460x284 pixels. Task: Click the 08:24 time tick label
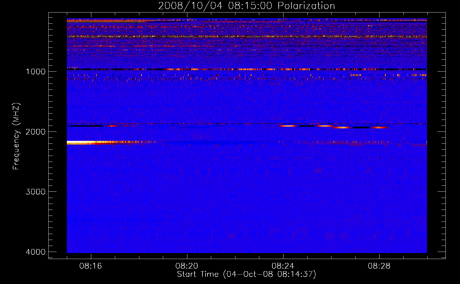pyautogui.click(x=283, y=266)
